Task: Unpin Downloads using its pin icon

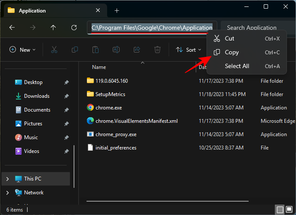Action: point(66,96)
